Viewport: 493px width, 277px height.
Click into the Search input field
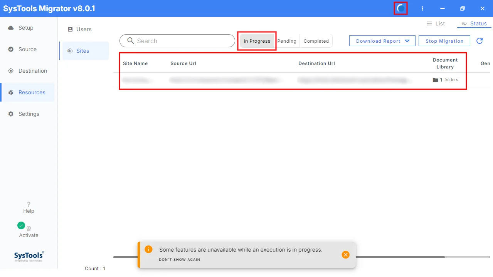click(x=177, y=41)
